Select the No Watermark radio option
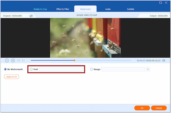Screen dimensions: 171x113 [x=5, y=69]
